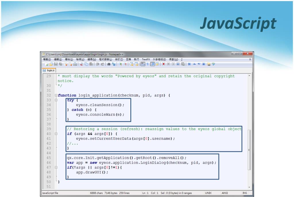This screenshot has height=220, width=294.
Task: Click the Close All documents icon
Action: click(x=70, y=64)
